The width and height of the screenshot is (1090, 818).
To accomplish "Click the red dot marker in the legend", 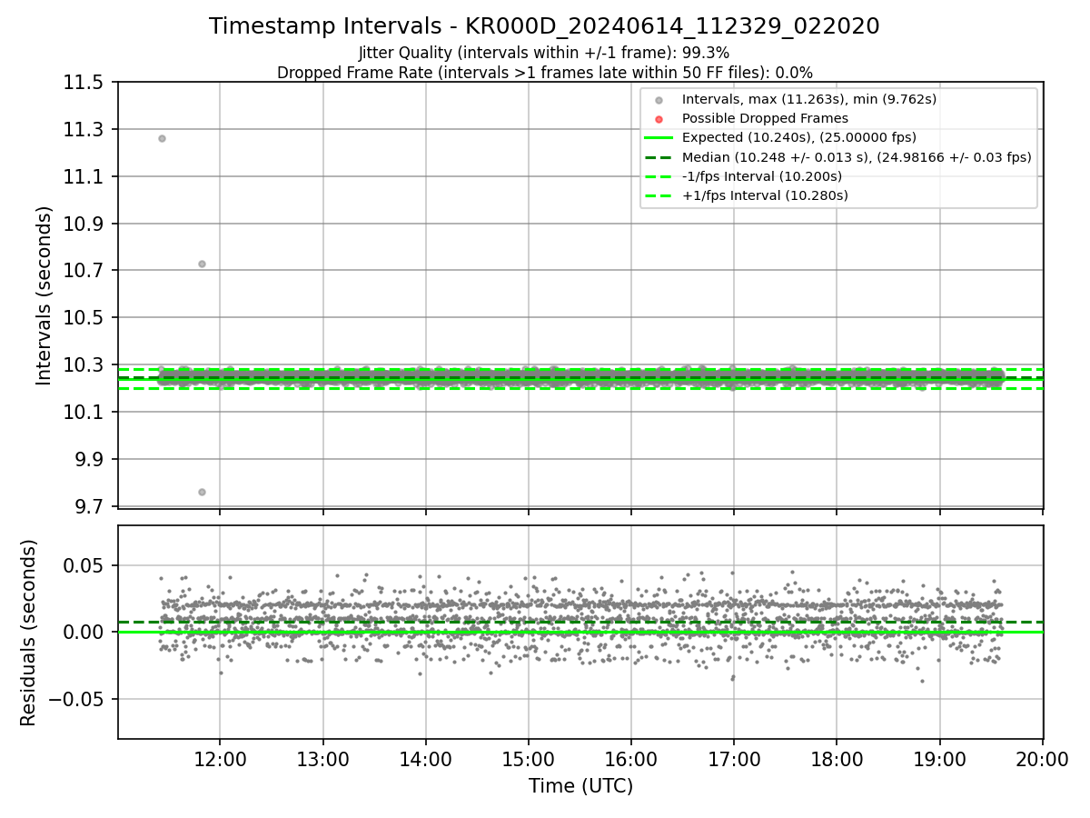I will [659, 119].
